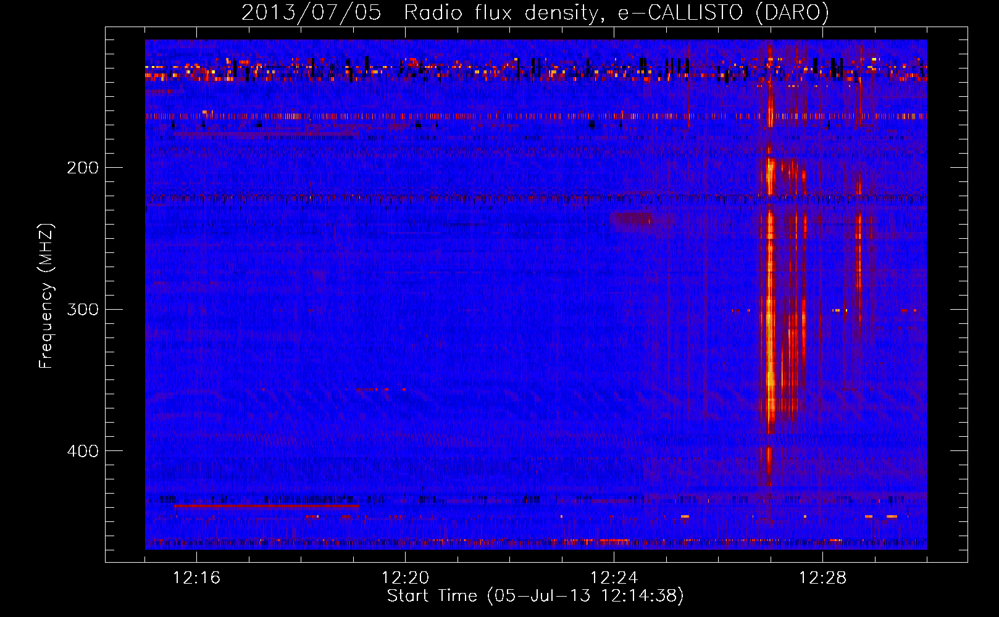Screen dimensions: 999x617
Task: Click the bright radio burst near 12:27 at 300 MHz
Action: (x=770, y=308)
